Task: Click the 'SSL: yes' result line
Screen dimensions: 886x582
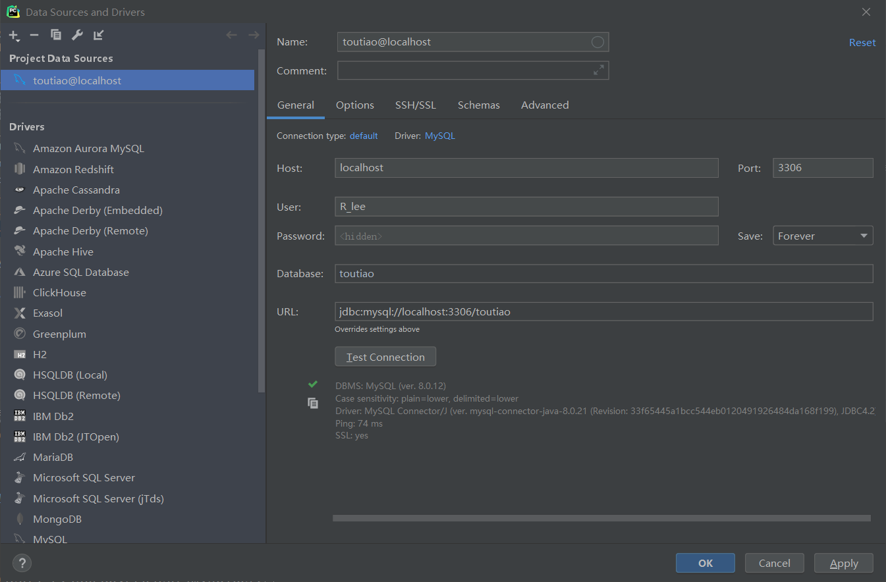Action: [x=352, y=436]
